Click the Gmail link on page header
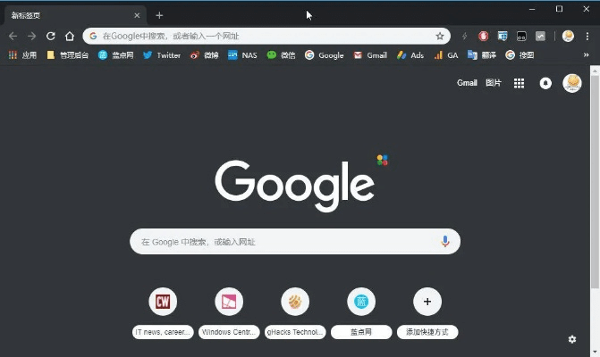The height and width of the screenshot is (357, 600). point(467,83)
